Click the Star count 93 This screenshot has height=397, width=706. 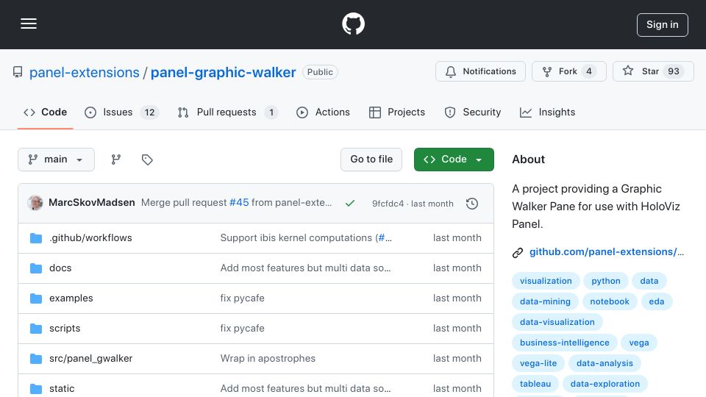tap(674, 71)
